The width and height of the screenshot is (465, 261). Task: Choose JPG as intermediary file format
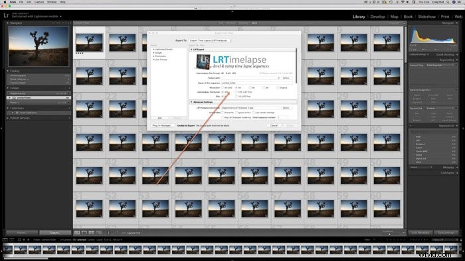[x=223, y=92]
